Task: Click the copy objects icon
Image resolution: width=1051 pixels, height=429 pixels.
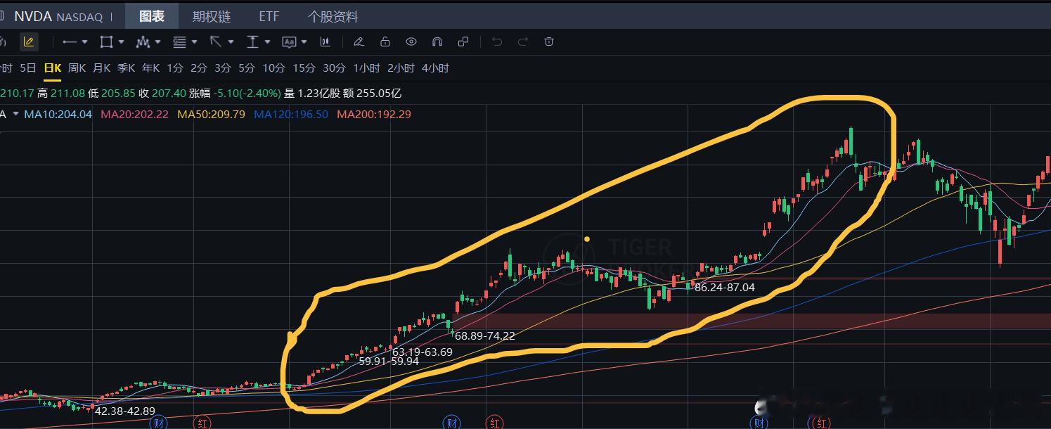Action: 463,41
